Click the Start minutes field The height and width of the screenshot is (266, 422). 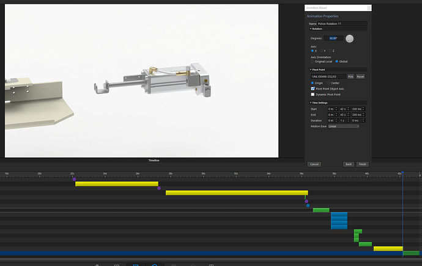point(333,109)
